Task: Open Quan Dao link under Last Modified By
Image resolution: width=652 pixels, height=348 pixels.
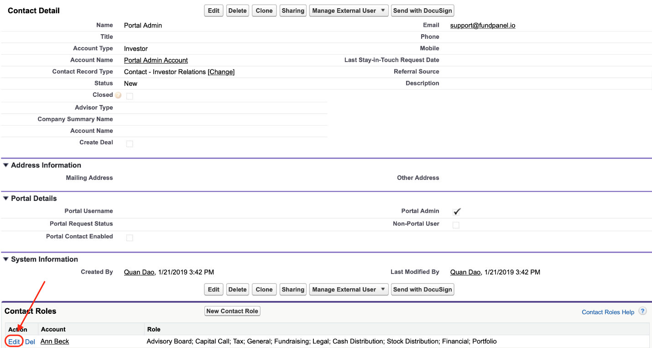Action: [x=465, y=272]
